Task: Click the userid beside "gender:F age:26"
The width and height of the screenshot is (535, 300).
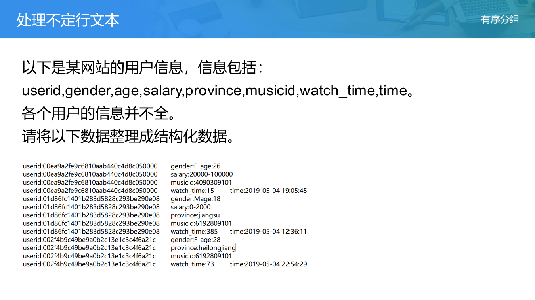Action: point(90,166)
